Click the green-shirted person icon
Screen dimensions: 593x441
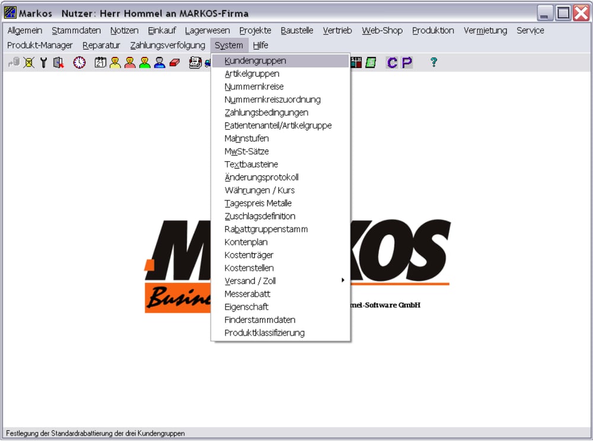point(145,62)
